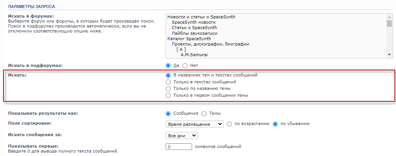This screenshot has width=396, height=156.
Task: Select "Каталог SpaceSynth" in forum list
Action: click(x=189, y=39)
